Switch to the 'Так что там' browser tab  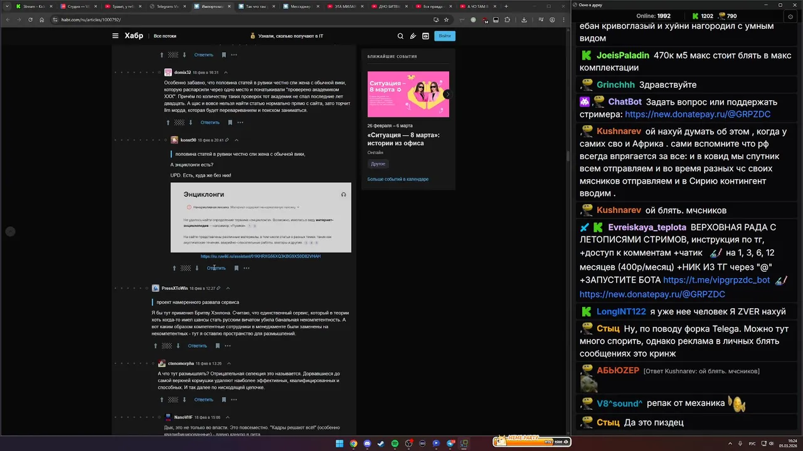[255, 6]
